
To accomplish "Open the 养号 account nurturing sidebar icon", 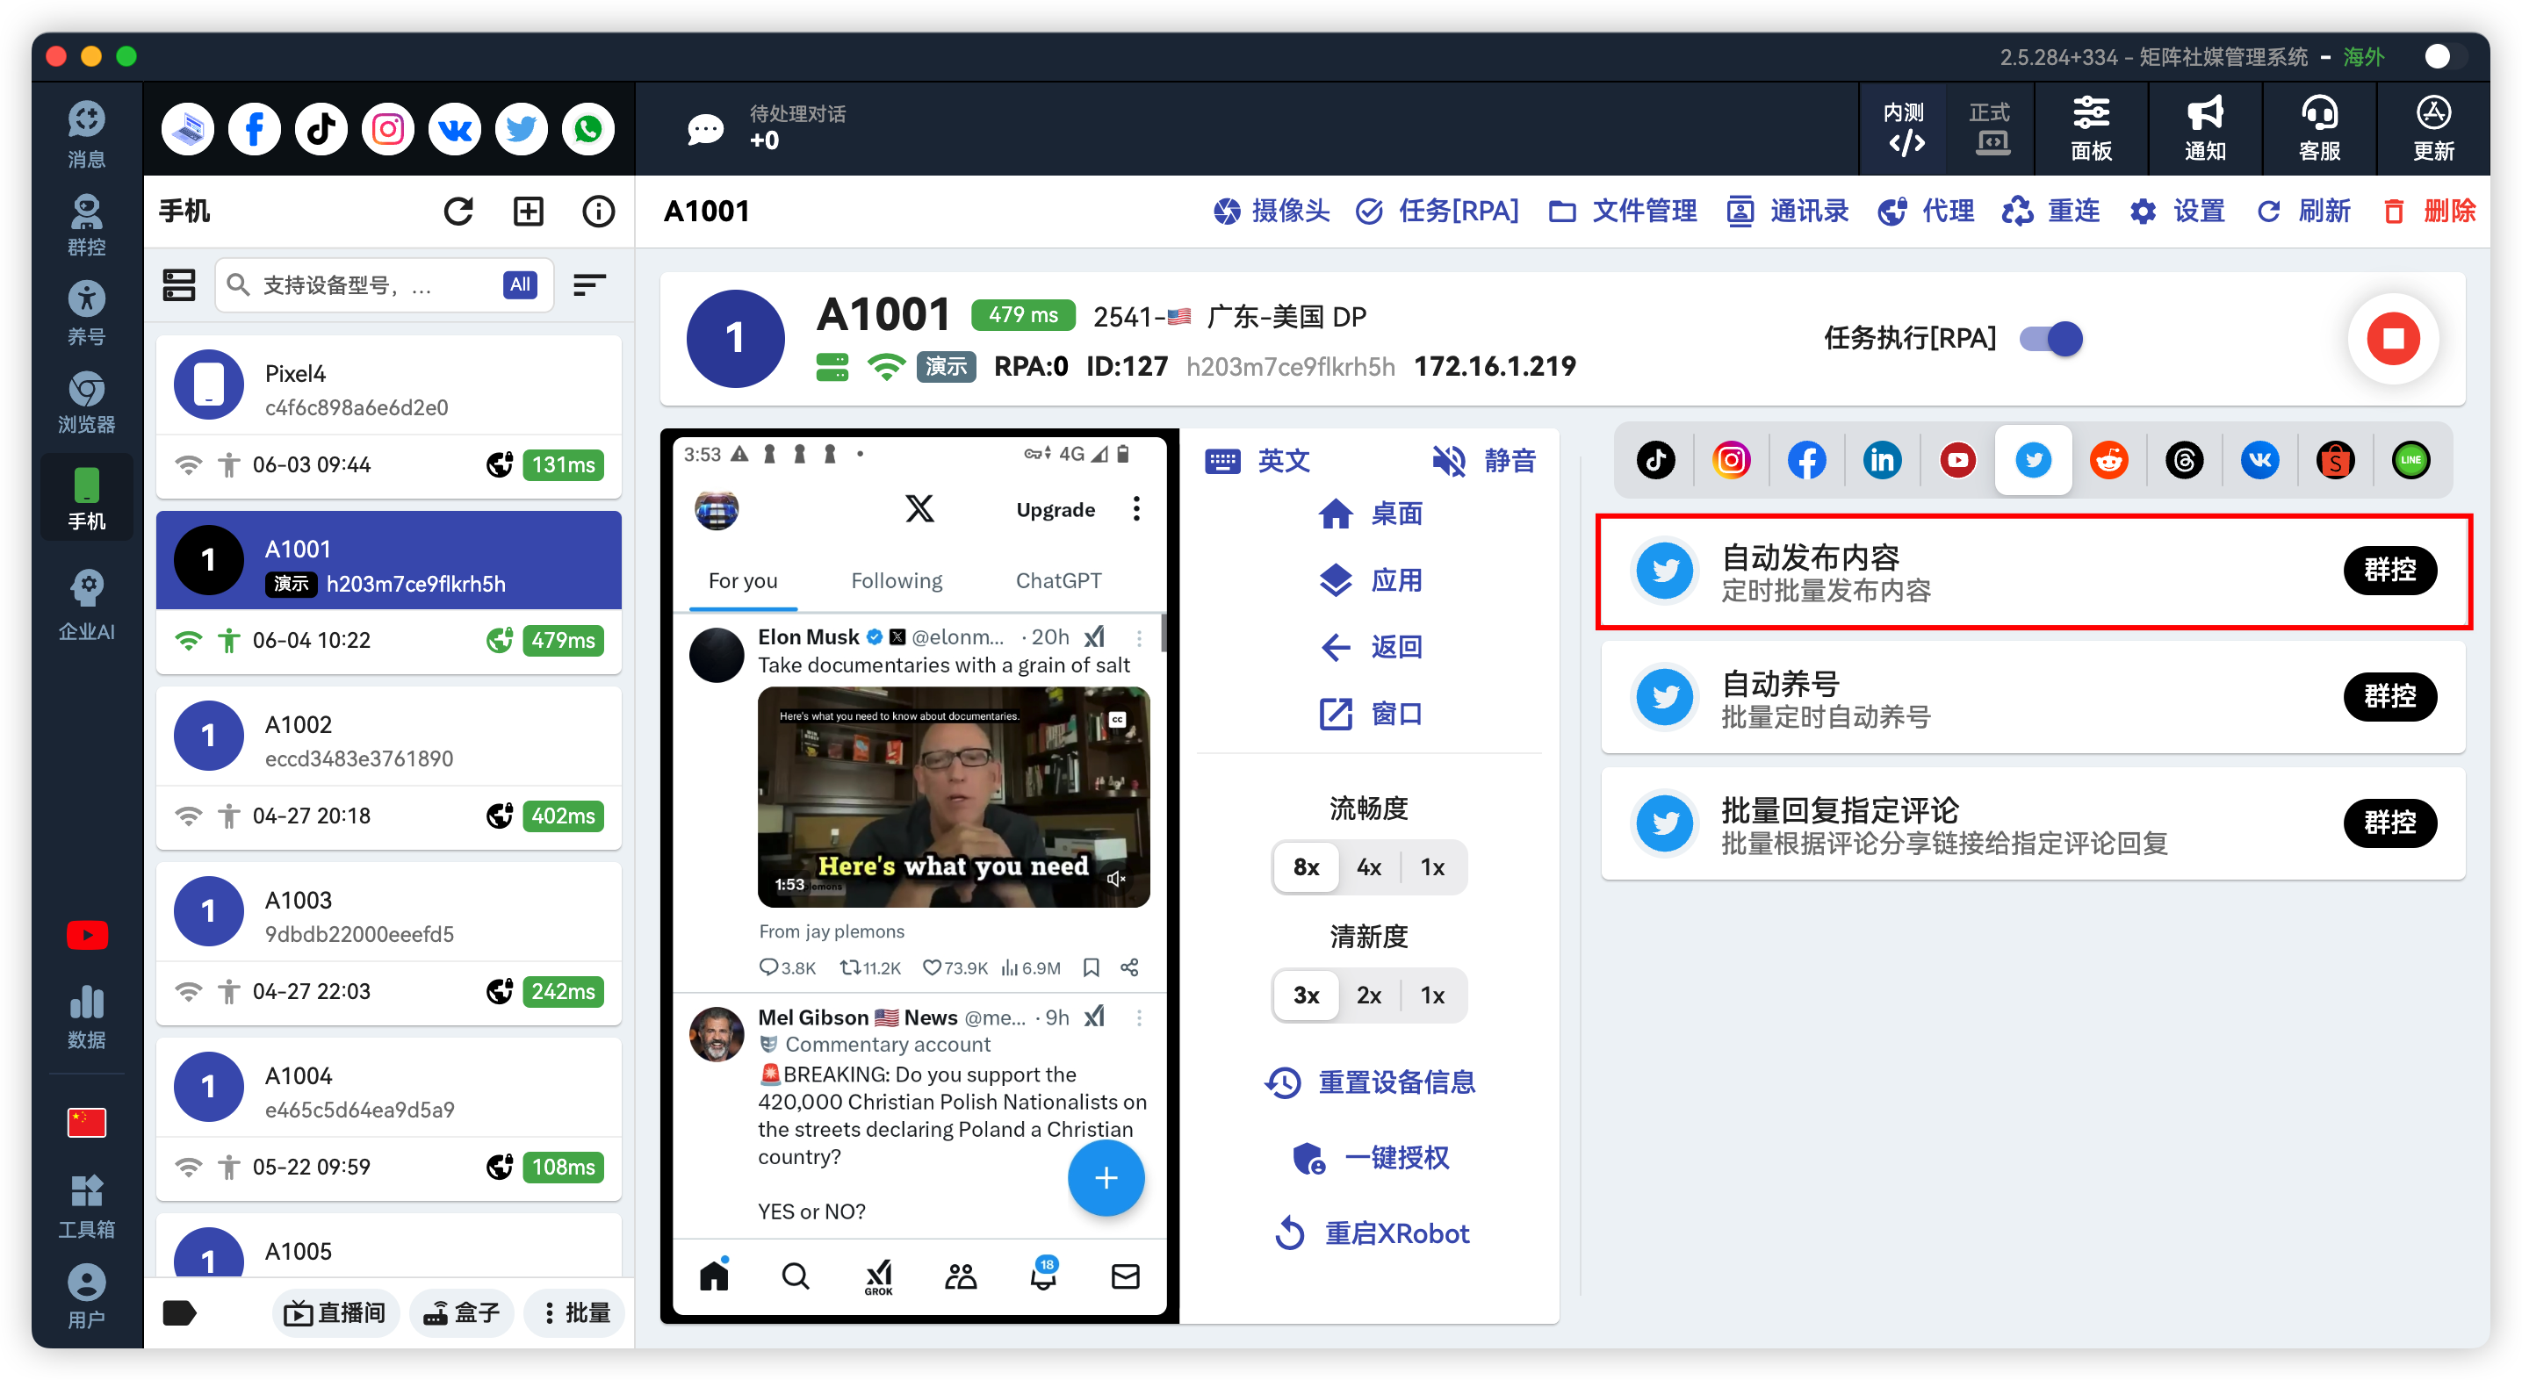I will 86,313.
